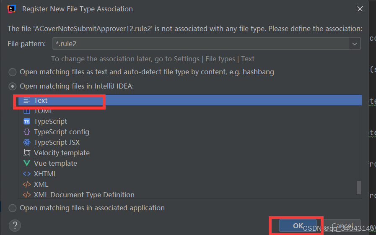Confirm the association with OK
Viewport: 376px width, 235px height.
coord(298,226)
